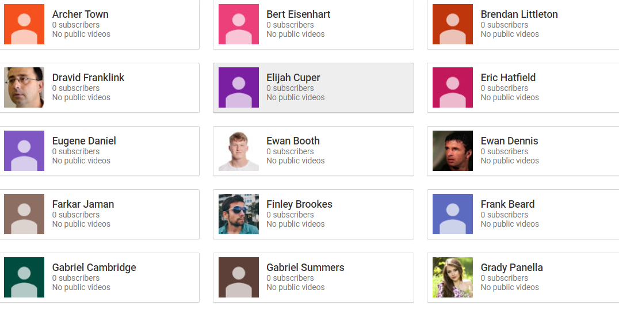The height and width of the screenshot is (309, 619).
Task: Click the Frank Beard channel name
Action: tap(507, 204)
